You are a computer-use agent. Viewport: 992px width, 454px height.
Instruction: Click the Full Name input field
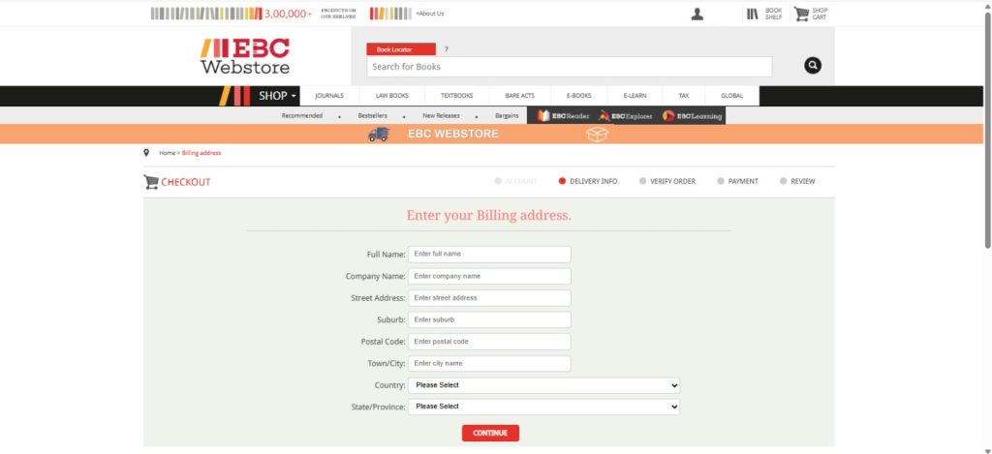pyautogui.click(x=489, y=254)
